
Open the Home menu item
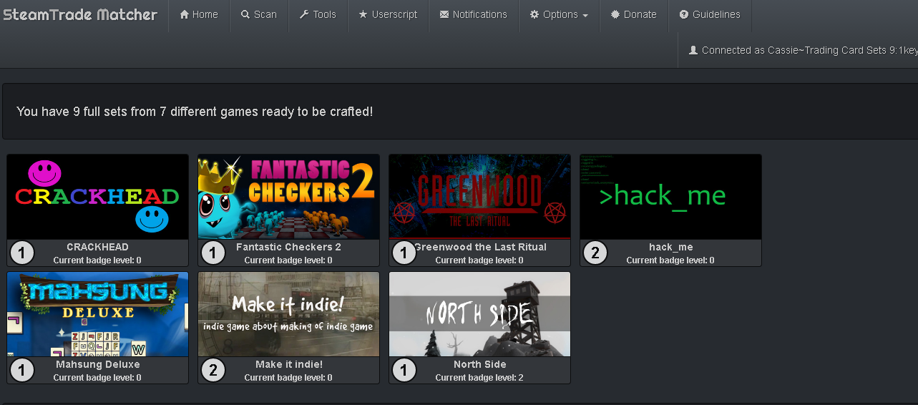pyautogui.click(x=199, y=16)
